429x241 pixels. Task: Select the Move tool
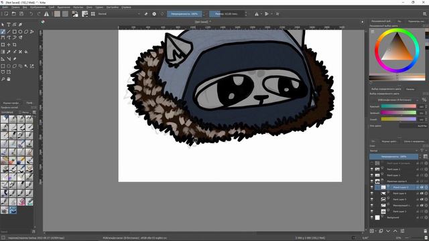point(9,45)
